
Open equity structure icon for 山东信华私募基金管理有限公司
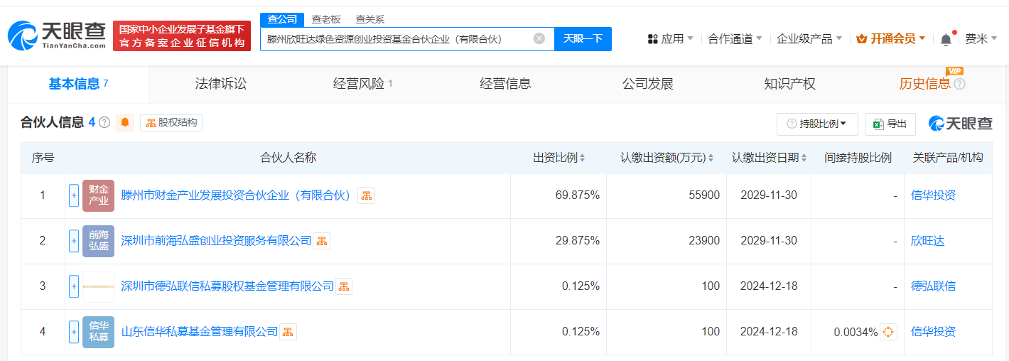point(288,332)
